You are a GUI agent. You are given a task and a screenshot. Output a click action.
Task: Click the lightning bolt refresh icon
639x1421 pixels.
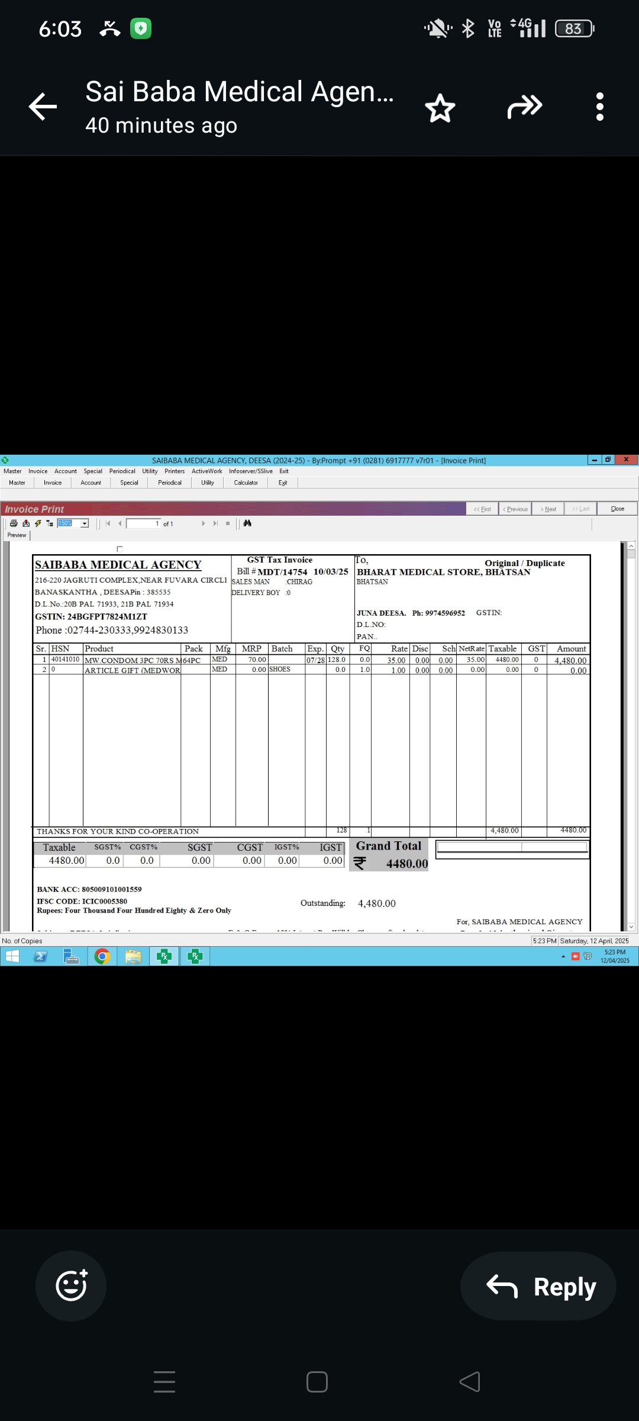[x=38, y=523]
